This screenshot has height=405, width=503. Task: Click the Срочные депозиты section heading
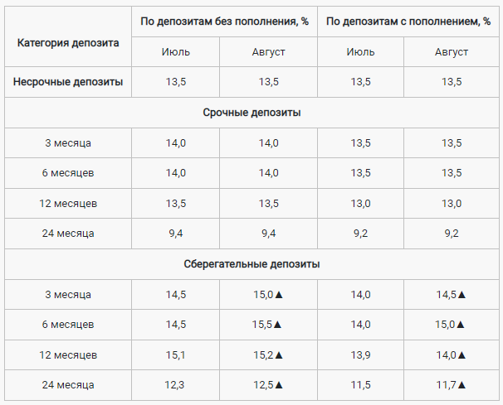251,113
